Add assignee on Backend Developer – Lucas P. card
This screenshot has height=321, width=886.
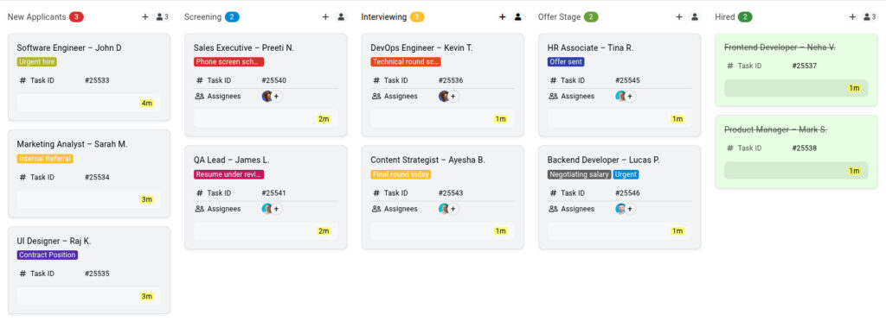pyautogui.click(x=630, y=209)
